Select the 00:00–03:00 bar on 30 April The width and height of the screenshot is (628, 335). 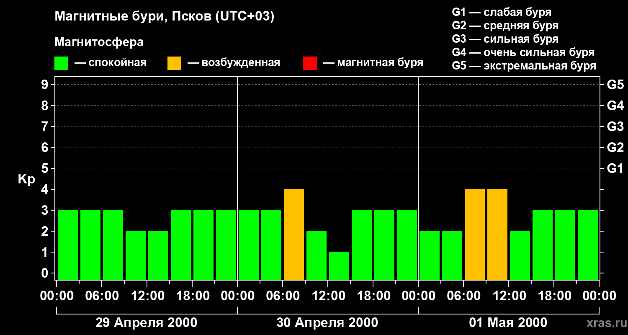click(x=249, y=245)
